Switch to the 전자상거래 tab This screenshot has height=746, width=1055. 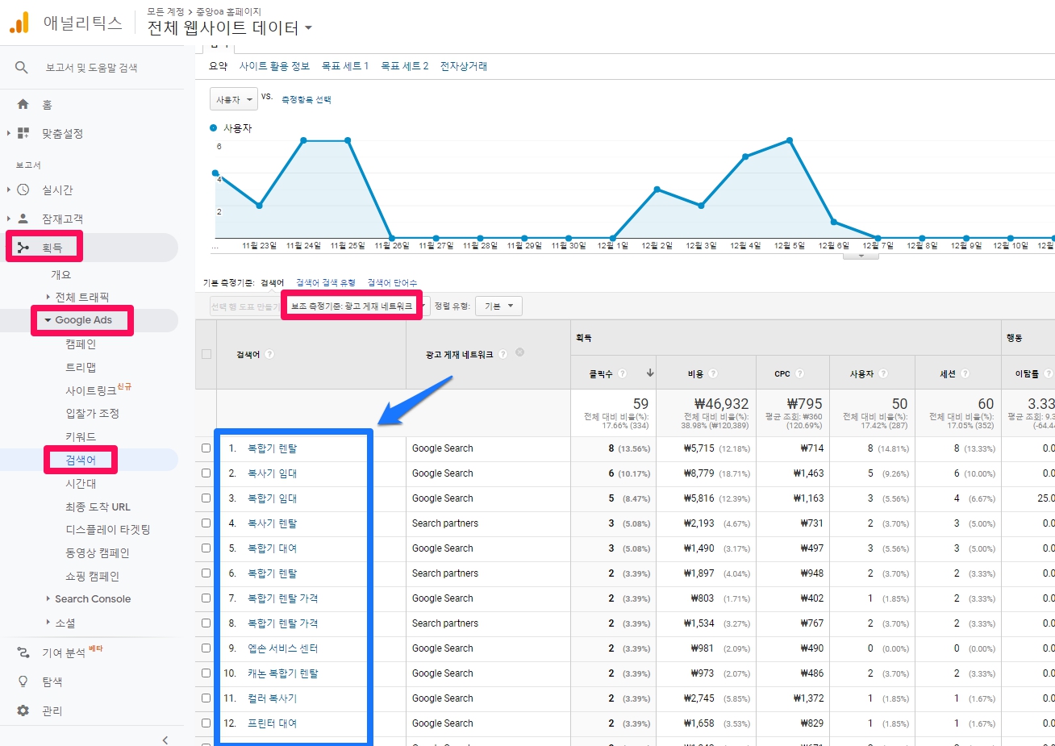[x=463, y=66]
